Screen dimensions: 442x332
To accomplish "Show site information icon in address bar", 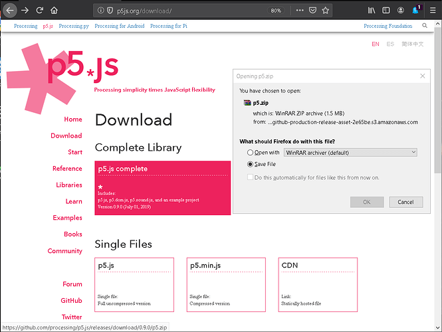I will point(100,11).
